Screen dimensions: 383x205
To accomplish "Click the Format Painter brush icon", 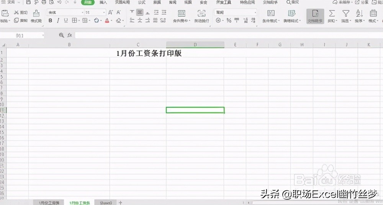I will tap(36, 13).
